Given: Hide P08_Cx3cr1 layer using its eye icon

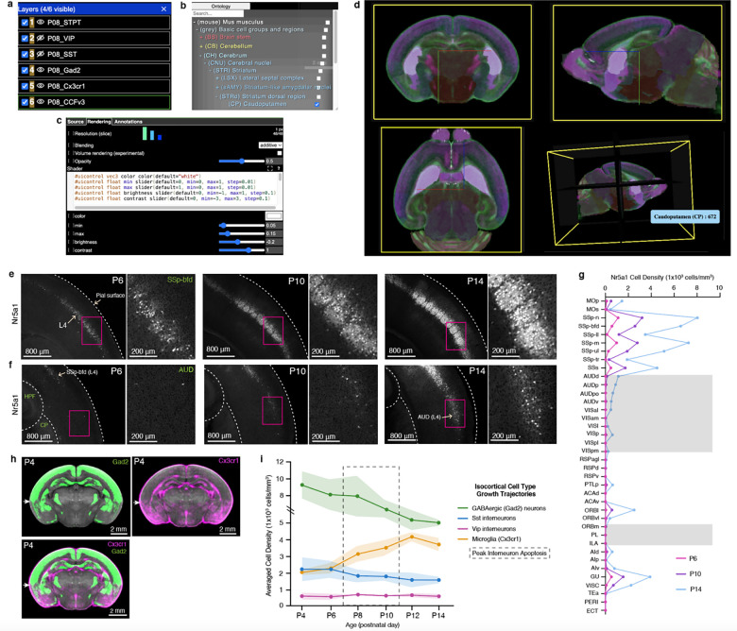Looking at the screenshot, I should click(41, 86).
